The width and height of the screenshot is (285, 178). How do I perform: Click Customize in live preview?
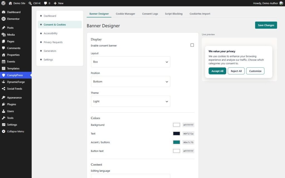pyautogui.click(x=255, y=71)
